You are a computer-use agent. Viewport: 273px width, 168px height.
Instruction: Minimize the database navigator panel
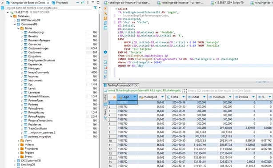pos(93,2)
